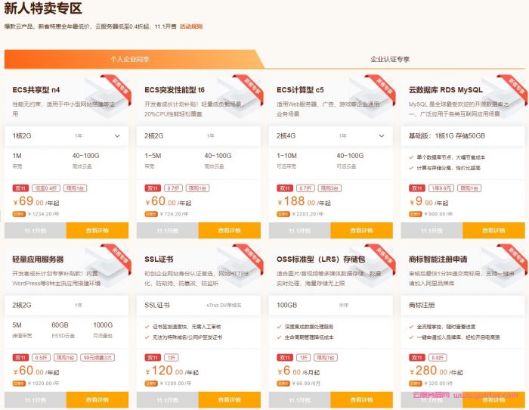Click 查看详情 for ECS突发性能型 t6
The width and height of the screenshot is (529, 410).
click(230, 230)
